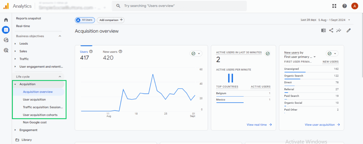Open the Advertising icon in sidebar
This screenshot has height=144, width=363.
(x=6, y=50)
